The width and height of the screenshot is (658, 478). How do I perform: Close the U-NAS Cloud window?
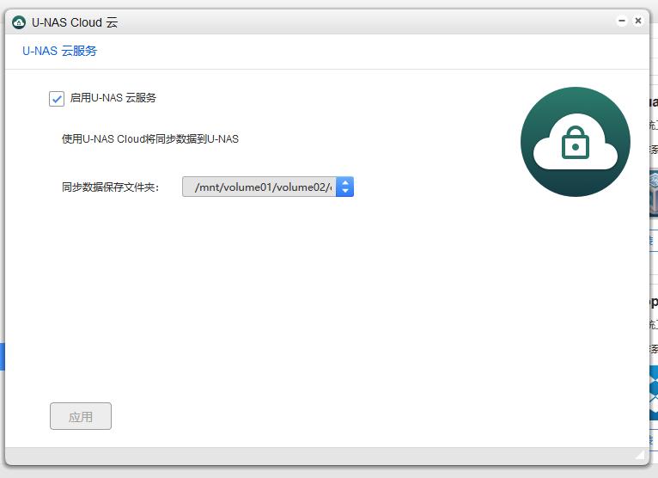click(x=638, y=21)
